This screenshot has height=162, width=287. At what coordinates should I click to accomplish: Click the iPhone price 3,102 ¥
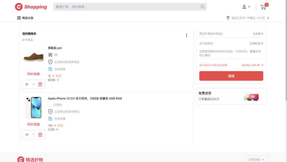(x=53, y=129)
